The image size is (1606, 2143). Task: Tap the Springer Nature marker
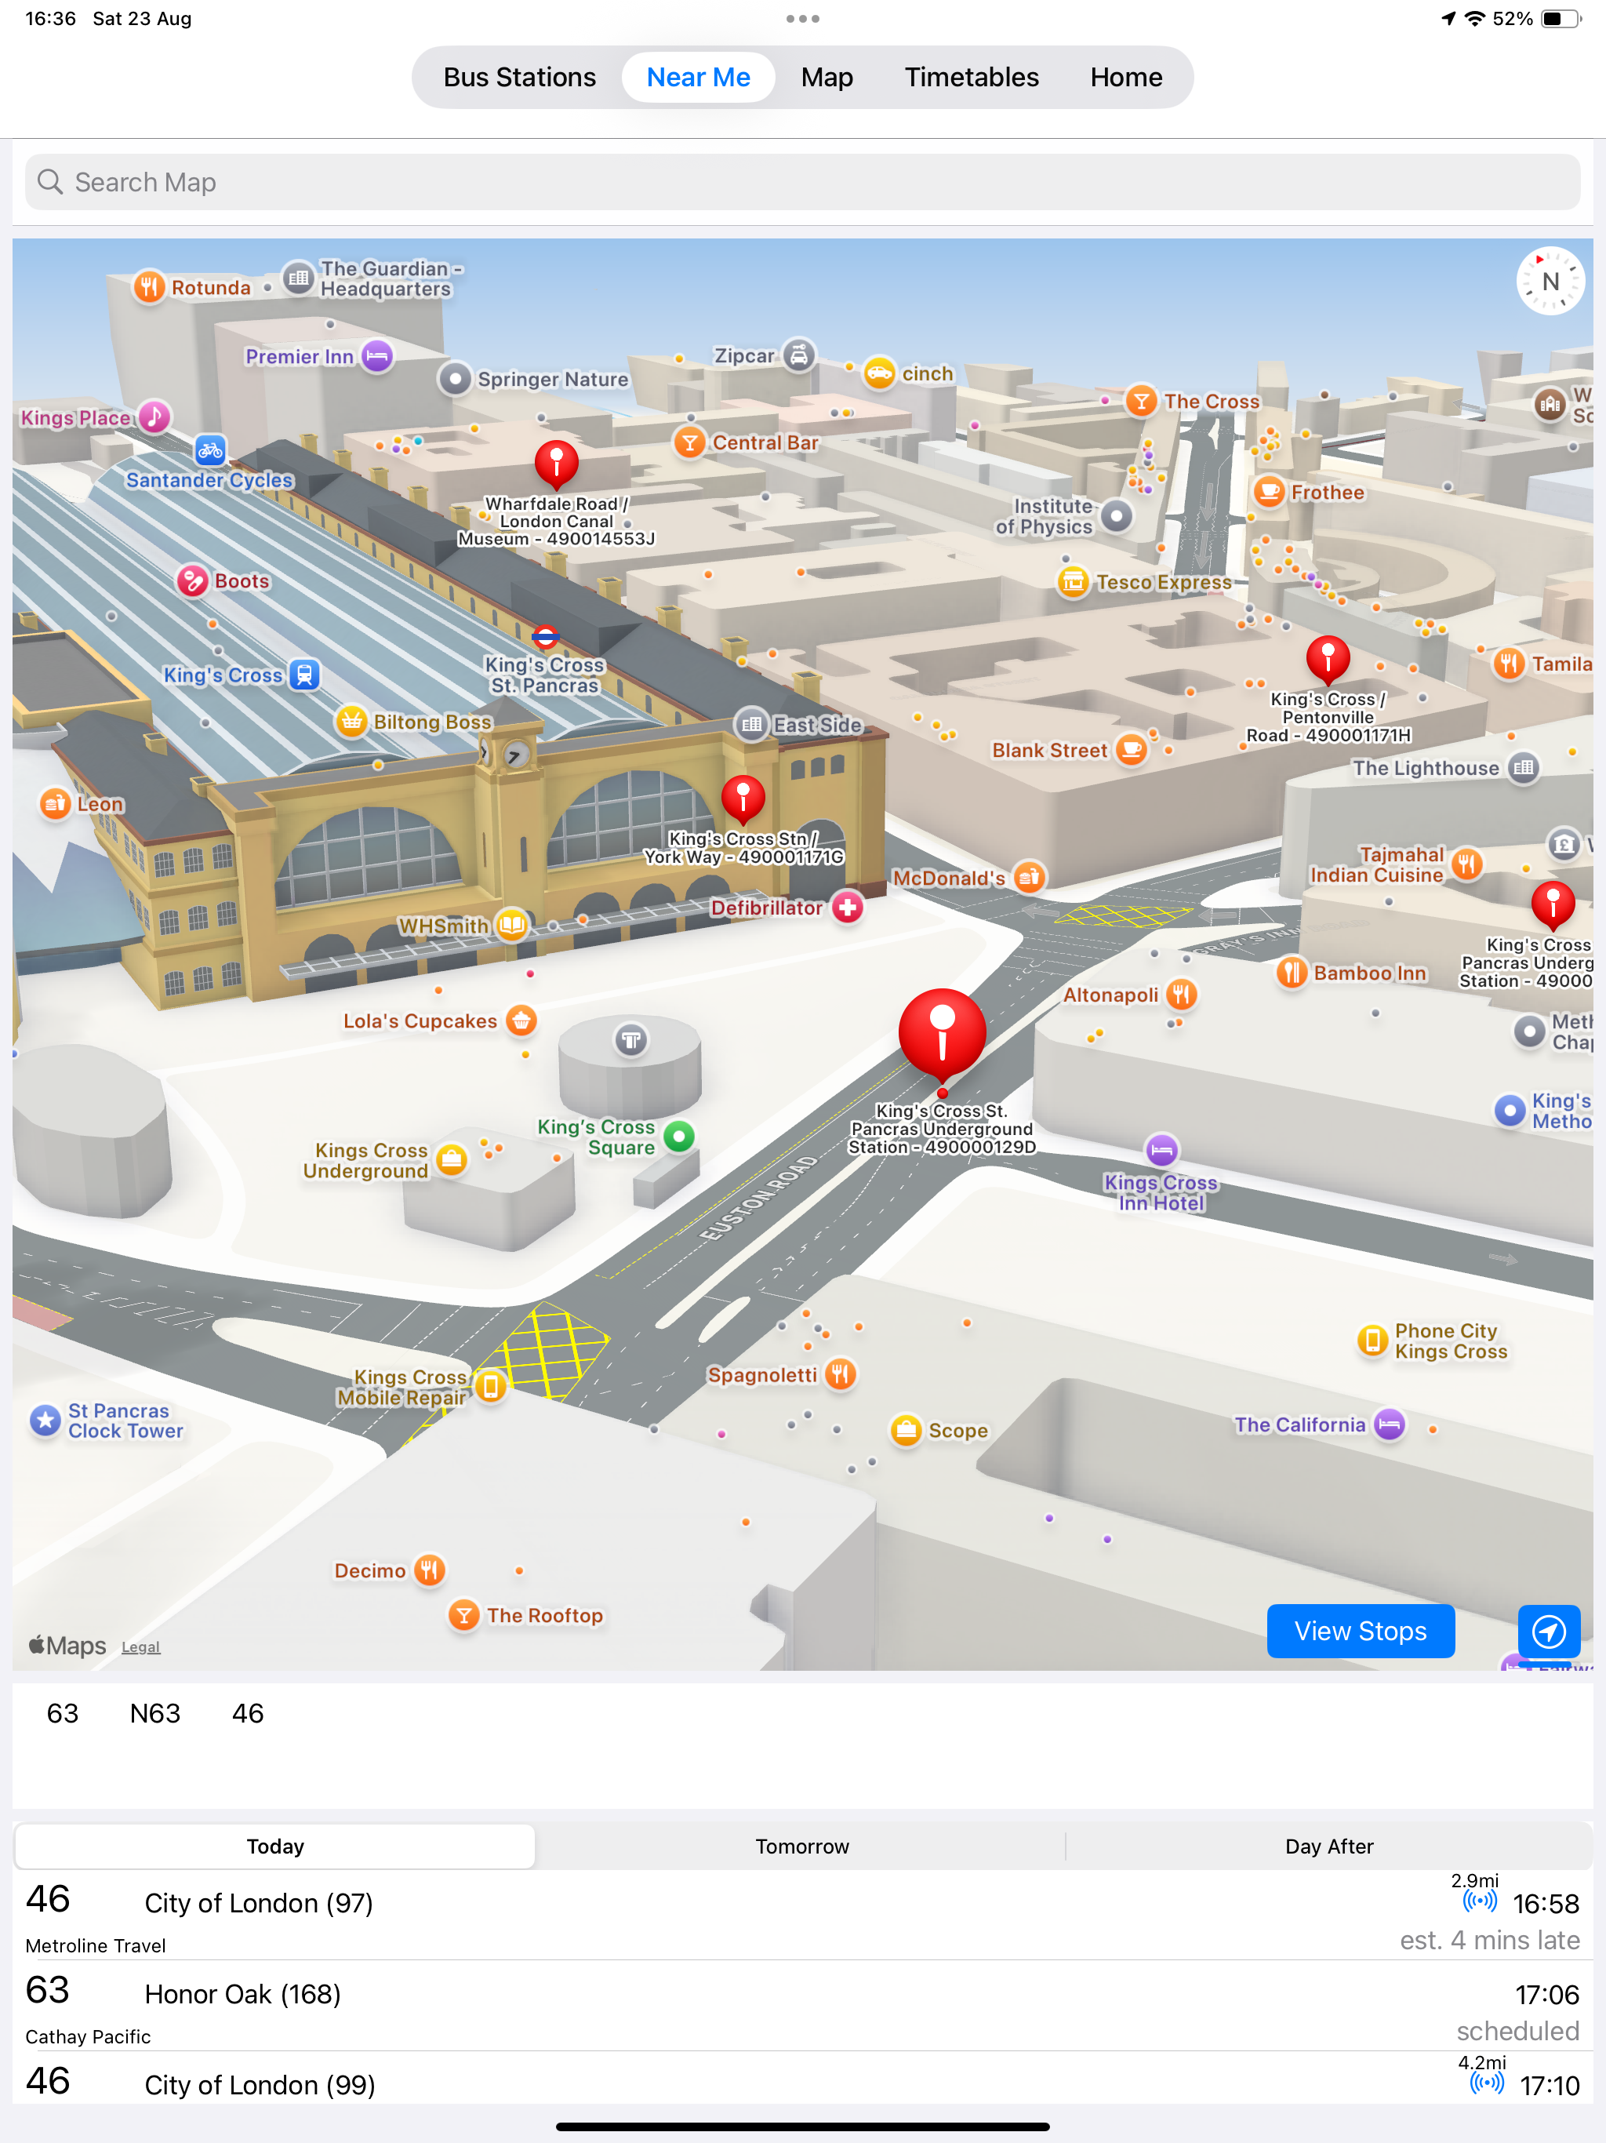[x=454, y=379]
